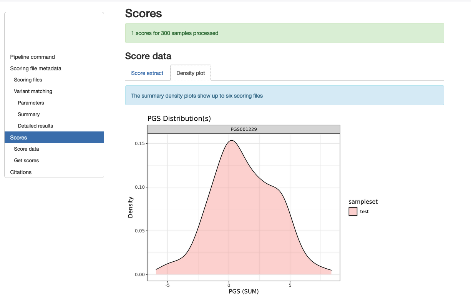Click the blue density plots info banner

[x=284, y=96]
